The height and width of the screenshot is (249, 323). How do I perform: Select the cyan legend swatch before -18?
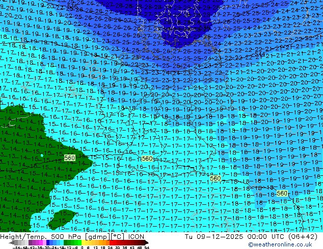coord(62,242)
